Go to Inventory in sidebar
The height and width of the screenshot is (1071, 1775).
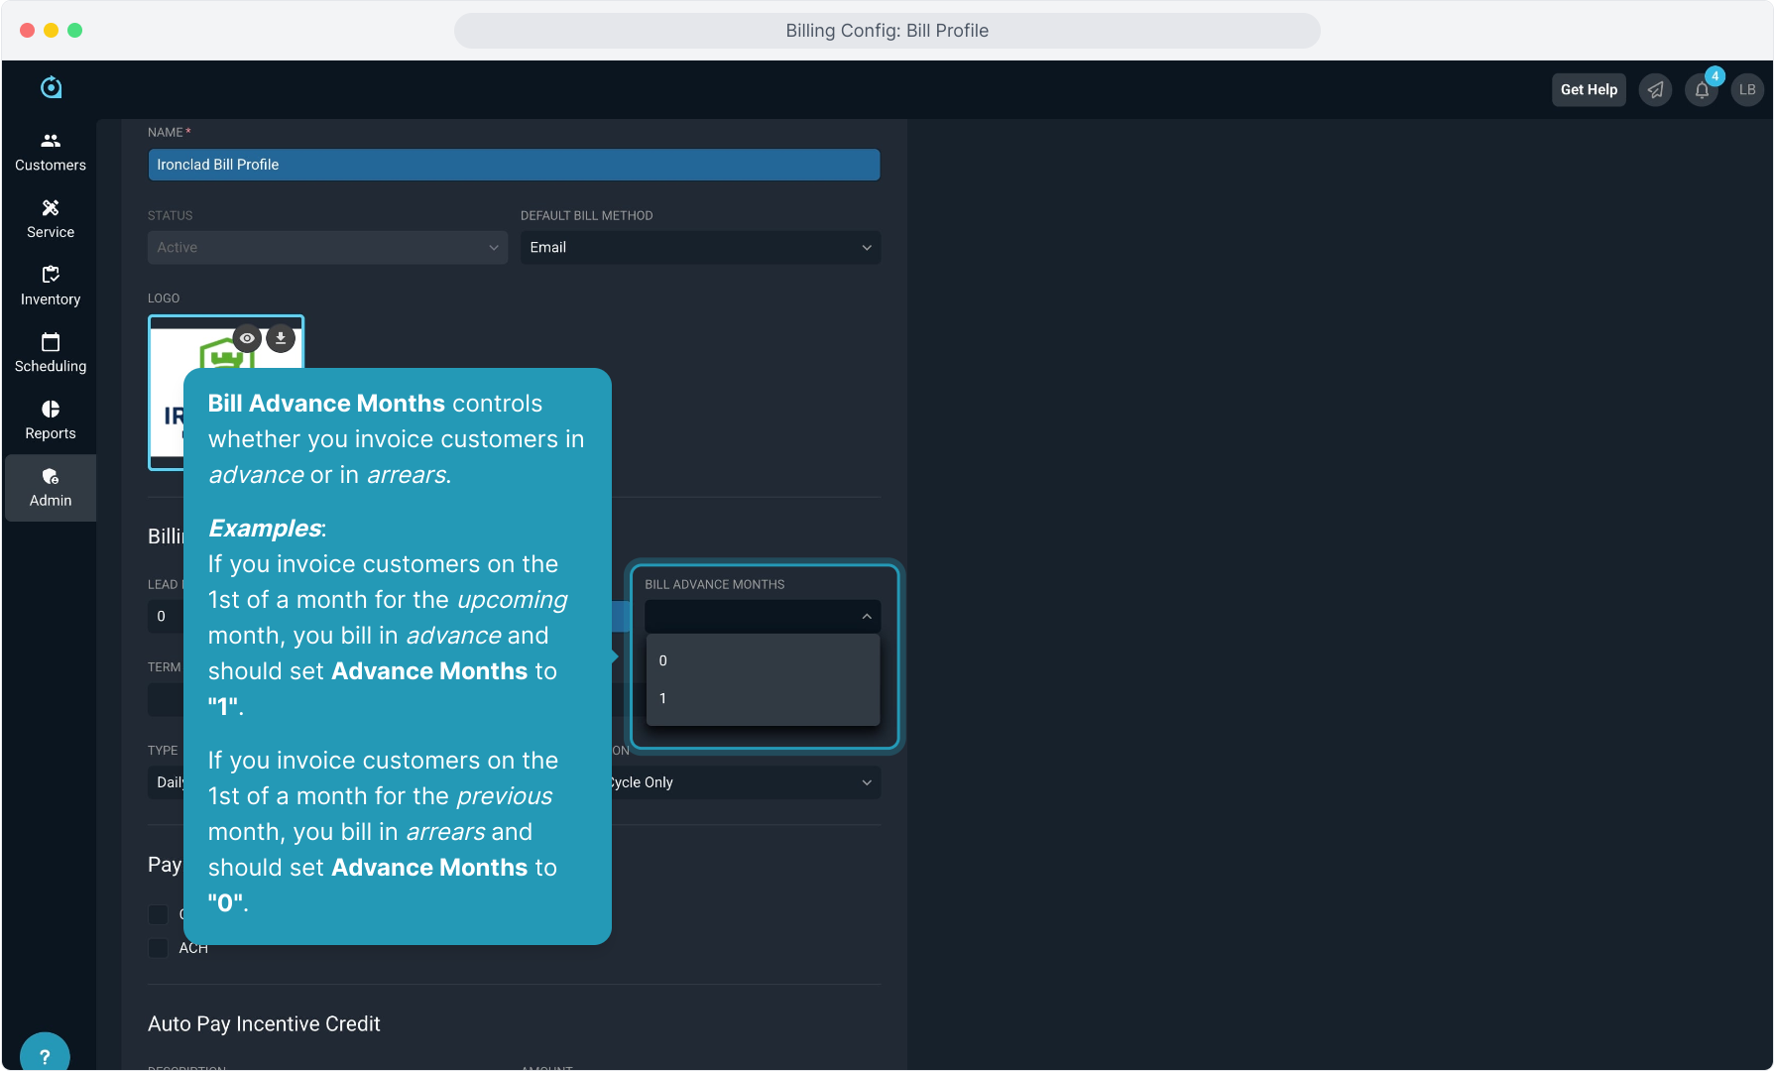coord(51,287)
